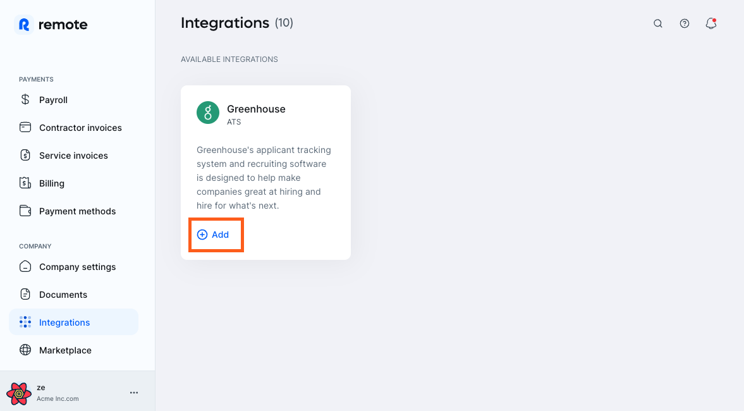The image size is (744, 411).
Task: Click the Acme Inc.com account name
Action: (58, 398)
